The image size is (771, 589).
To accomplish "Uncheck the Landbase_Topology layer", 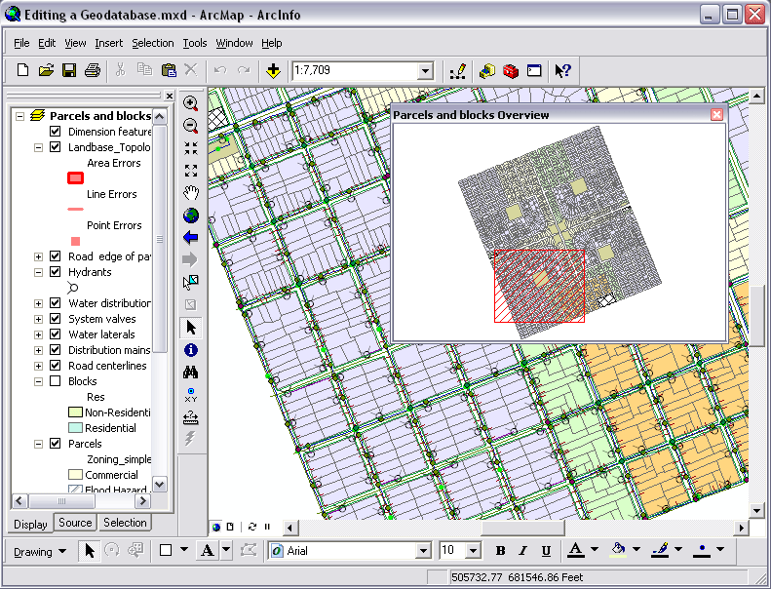I will coord(55,147).
